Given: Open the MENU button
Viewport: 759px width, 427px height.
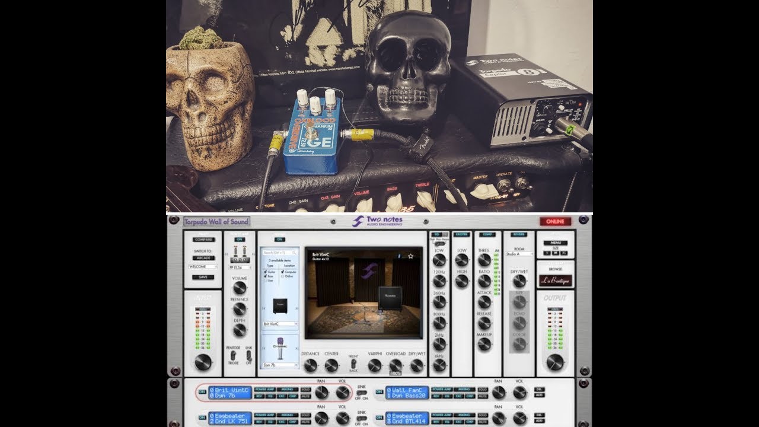Looking at the screenshot, I should pos(556,243).
